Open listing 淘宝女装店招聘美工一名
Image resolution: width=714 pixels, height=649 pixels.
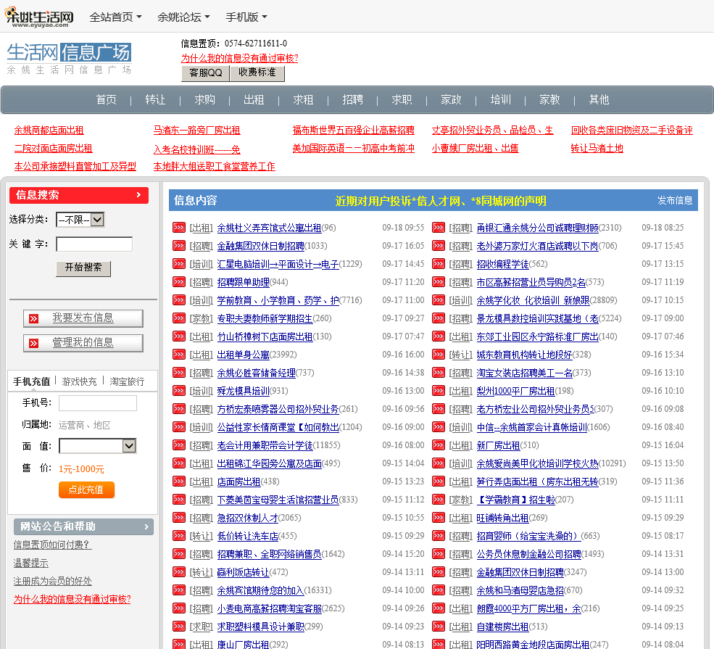click(524, 373)
